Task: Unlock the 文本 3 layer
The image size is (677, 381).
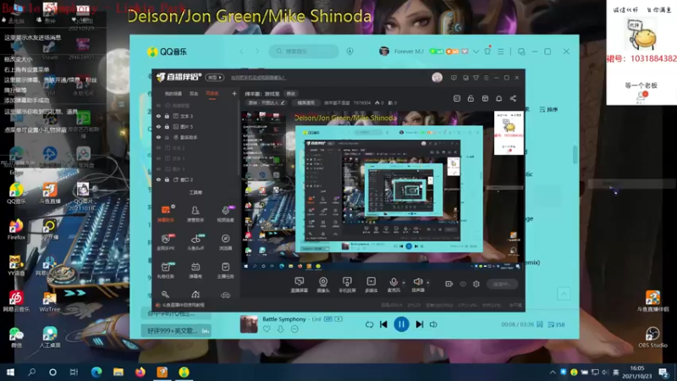Action: click(167, 116)
